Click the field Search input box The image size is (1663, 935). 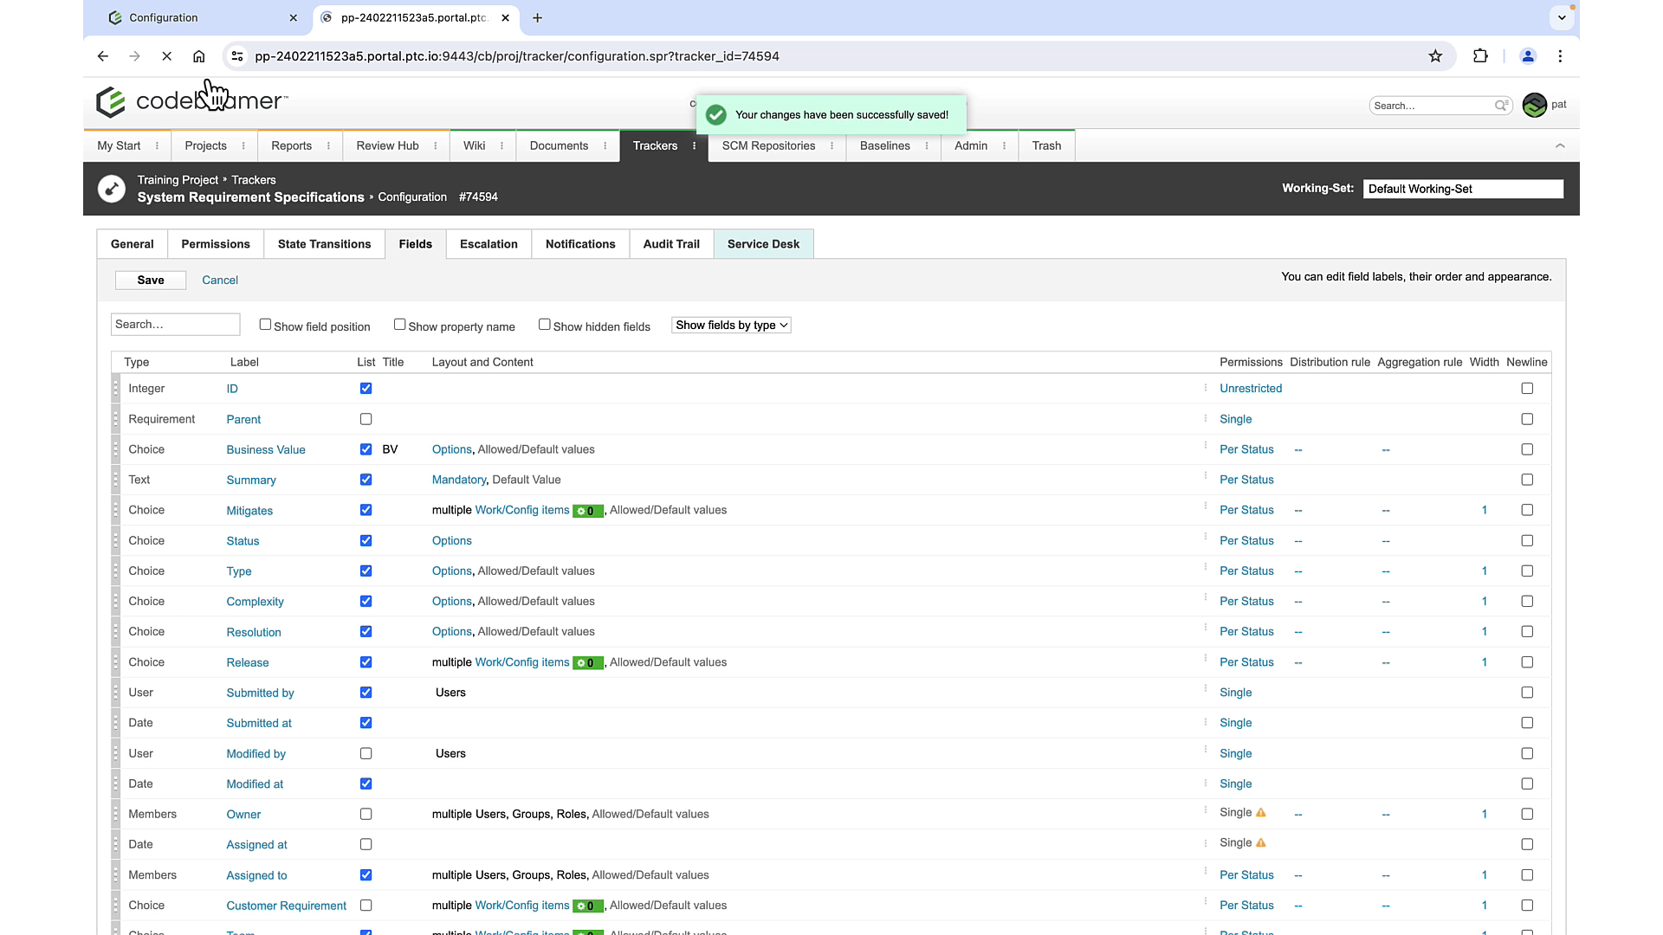pyautogui.click(x=175, y=325)
